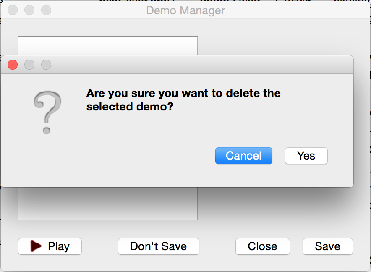Click the Save button in Demo Manager
The width and height of the screenshot is (371, 272).
pos(327,246)
